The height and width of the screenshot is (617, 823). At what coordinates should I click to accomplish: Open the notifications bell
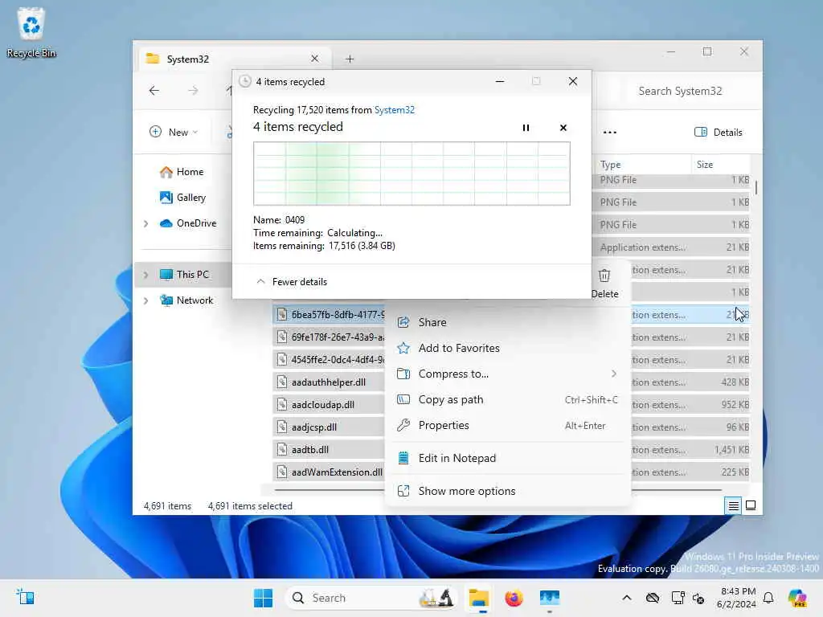[768, 598]
